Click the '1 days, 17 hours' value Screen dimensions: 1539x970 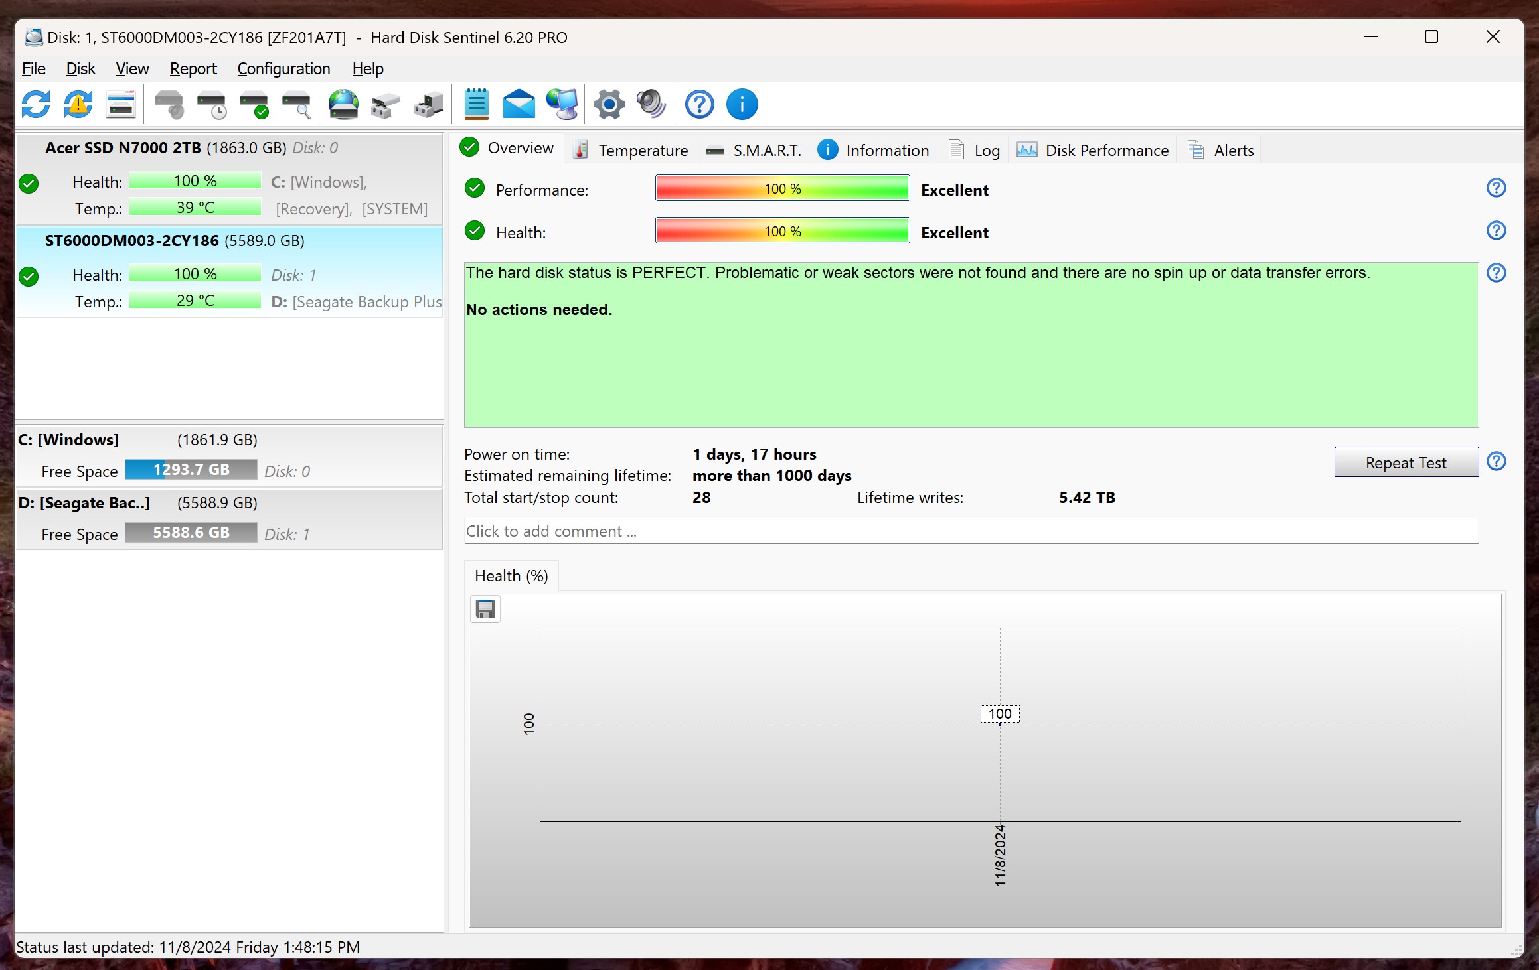[755, 454]
